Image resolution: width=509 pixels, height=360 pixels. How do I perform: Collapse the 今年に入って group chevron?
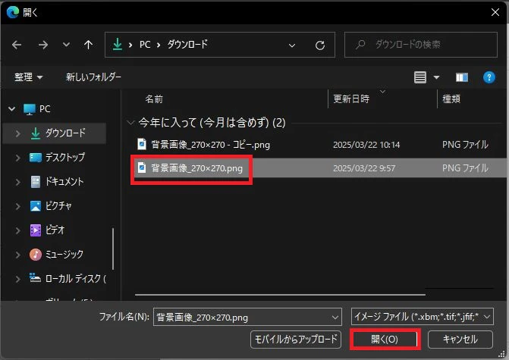[x=130, y=123]
